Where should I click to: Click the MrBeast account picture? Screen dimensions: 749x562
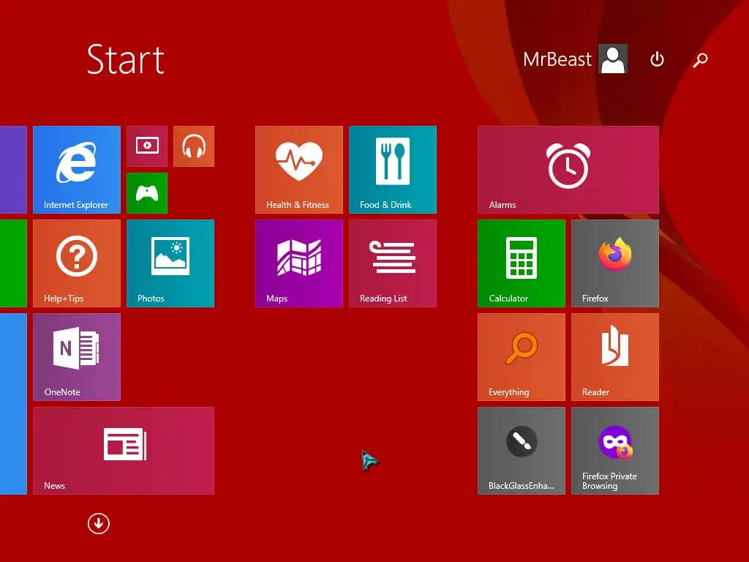(x=614, y=59)
